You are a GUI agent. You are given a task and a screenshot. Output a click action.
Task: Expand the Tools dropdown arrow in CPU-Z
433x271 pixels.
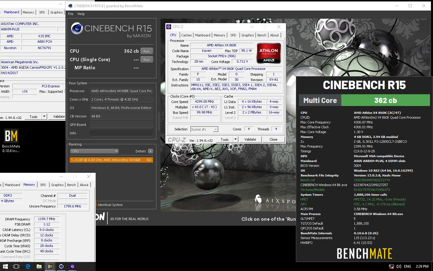(235, 139)
